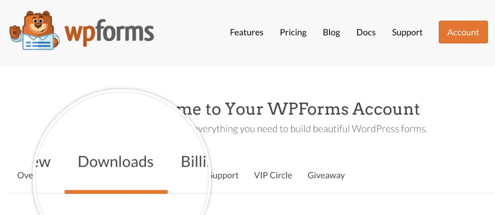The height and width of the screenshot is (215, 495).
Task: Click the orange underline beneath Downloads
Action: pyautogui.click(x=116, y=192)
